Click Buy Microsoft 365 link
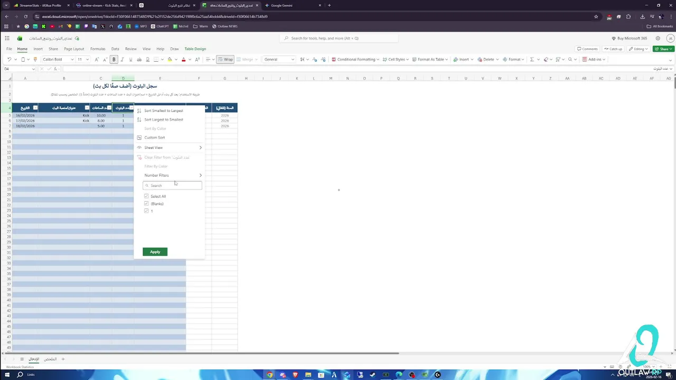Screen dimensions: 676x380 click(629, 38)
